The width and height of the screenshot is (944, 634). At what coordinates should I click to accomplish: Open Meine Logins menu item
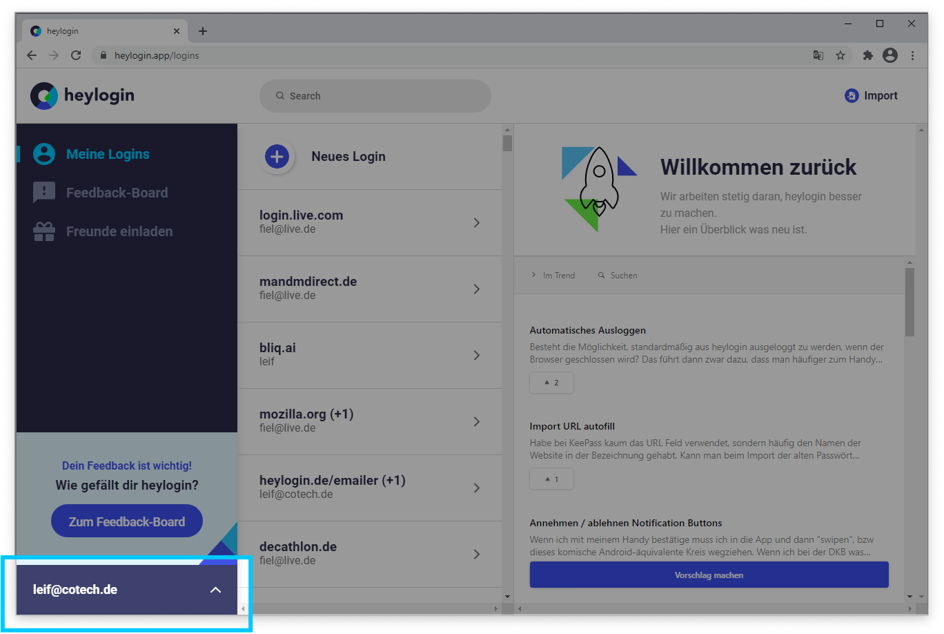(108, 154)
